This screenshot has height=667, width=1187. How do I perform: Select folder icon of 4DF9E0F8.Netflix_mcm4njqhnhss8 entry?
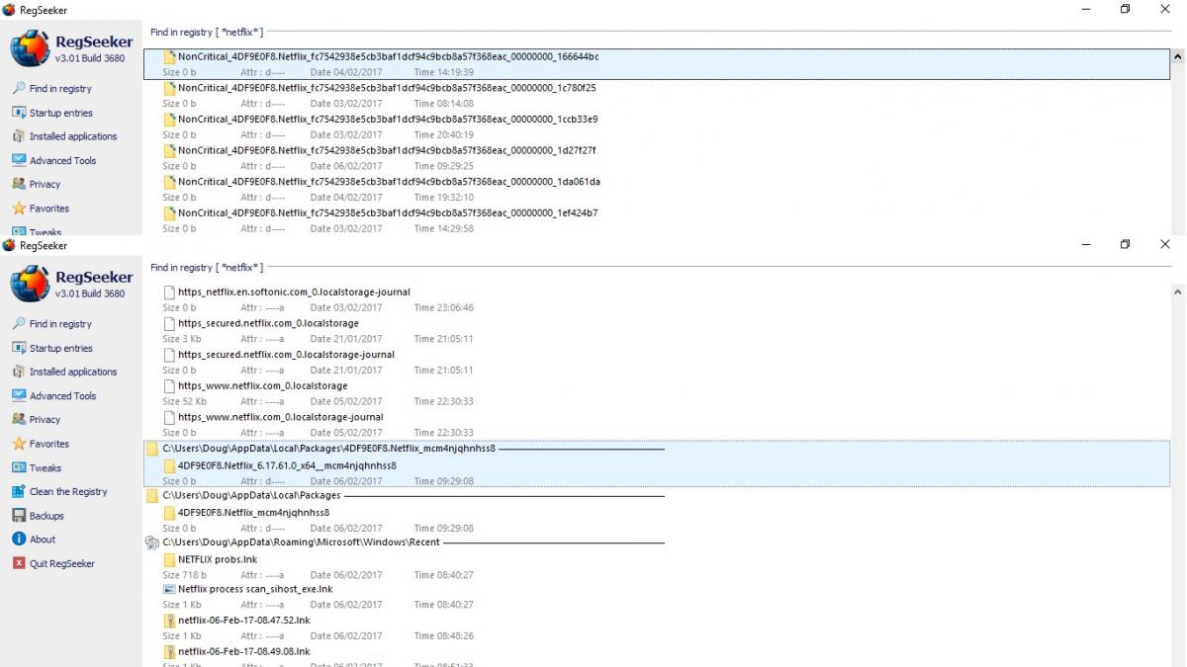(x=170, y=513)
